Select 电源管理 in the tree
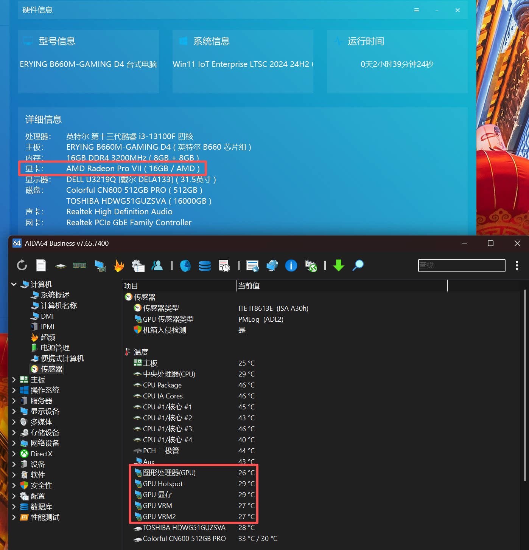 55,348
